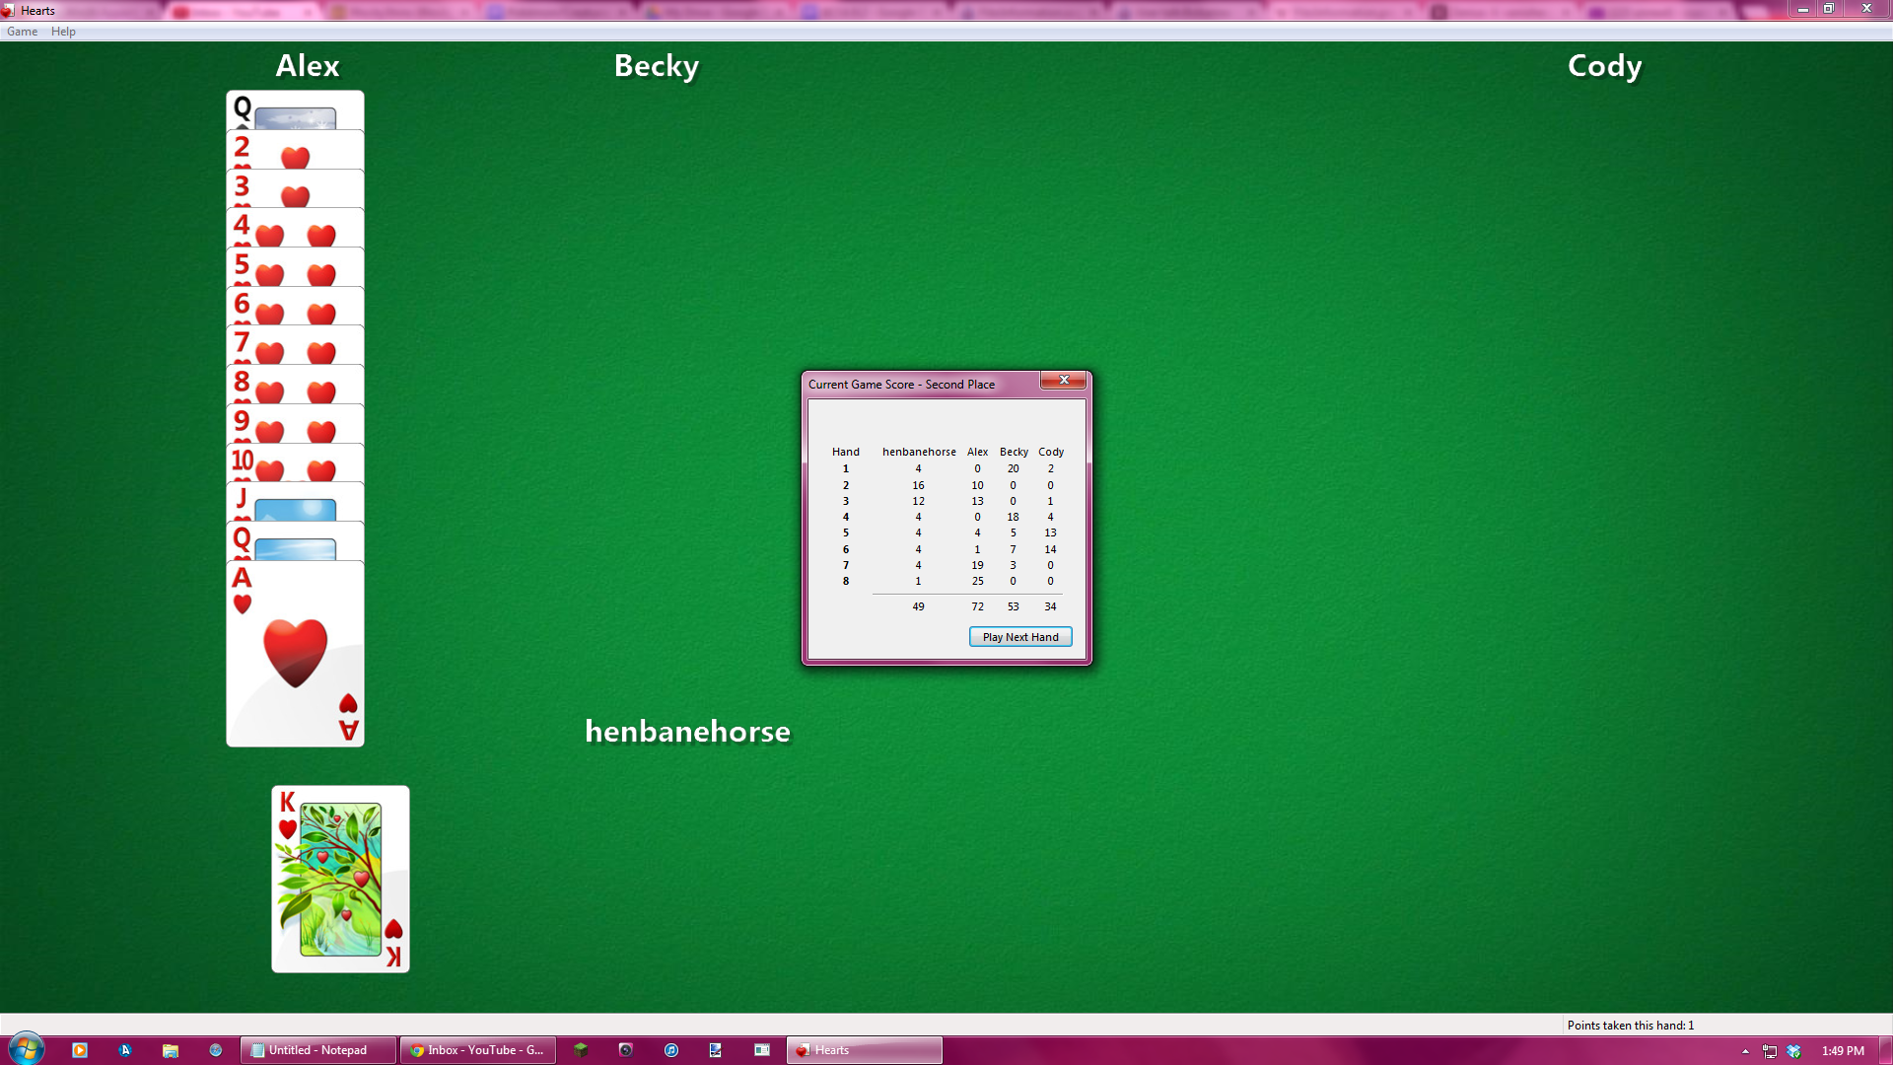Click the Alex player name label
The image size is (1893, 1065).
tap(308, 66)
